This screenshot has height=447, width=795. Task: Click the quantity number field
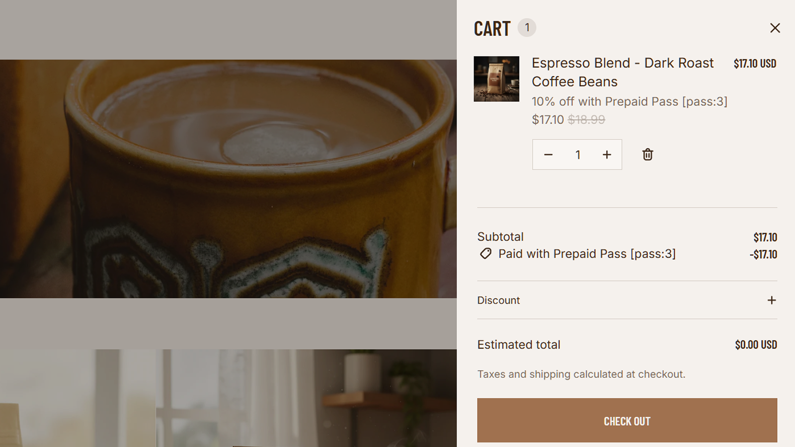pyautogui.click(x=577, y=154)
